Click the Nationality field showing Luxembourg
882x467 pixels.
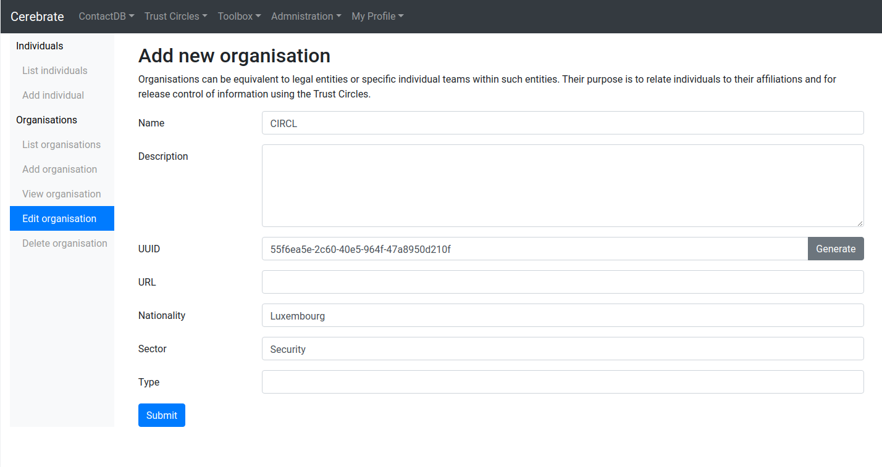click(562, 316)
